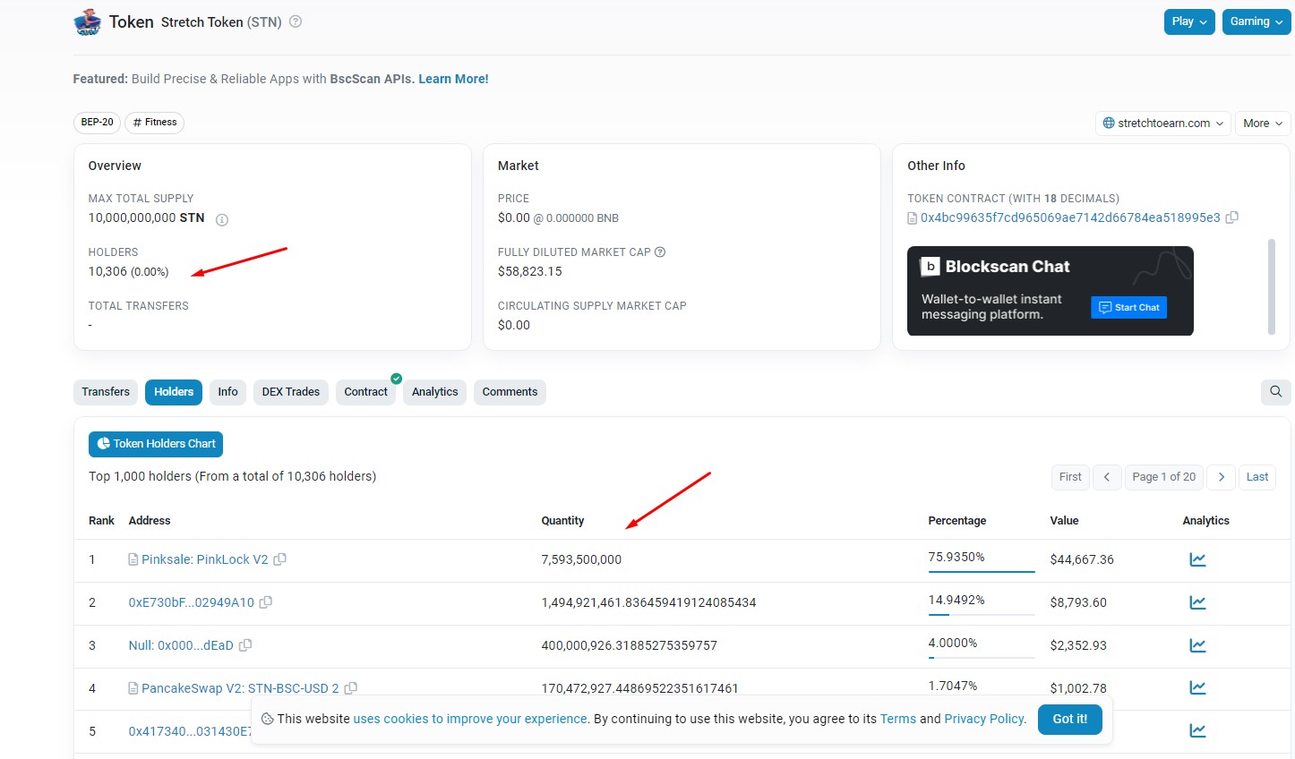Copy the token contract address

(1232, 217)
